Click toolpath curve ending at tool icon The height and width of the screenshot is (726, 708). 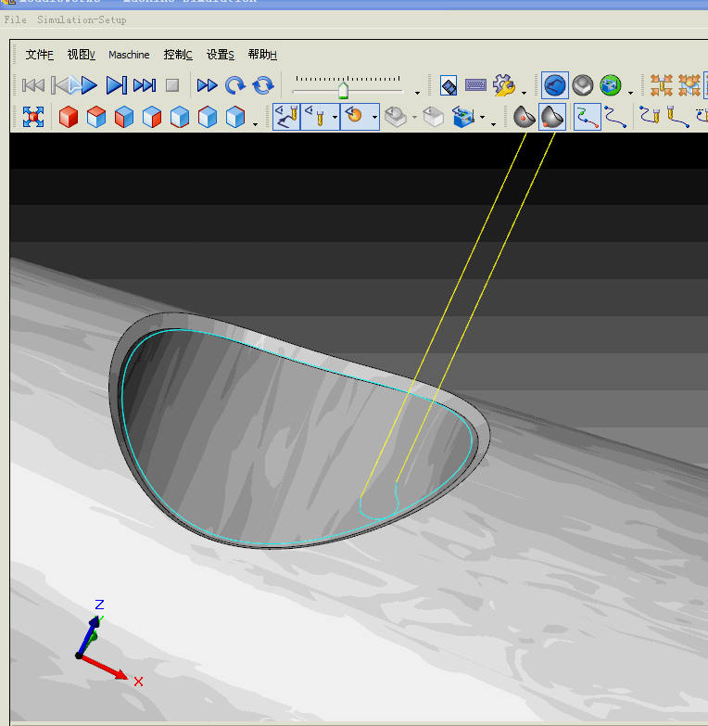point(651,116)
